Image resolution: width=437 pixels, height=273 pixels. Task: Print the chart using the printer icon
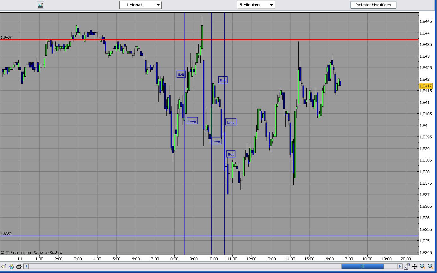click(19, 266)
